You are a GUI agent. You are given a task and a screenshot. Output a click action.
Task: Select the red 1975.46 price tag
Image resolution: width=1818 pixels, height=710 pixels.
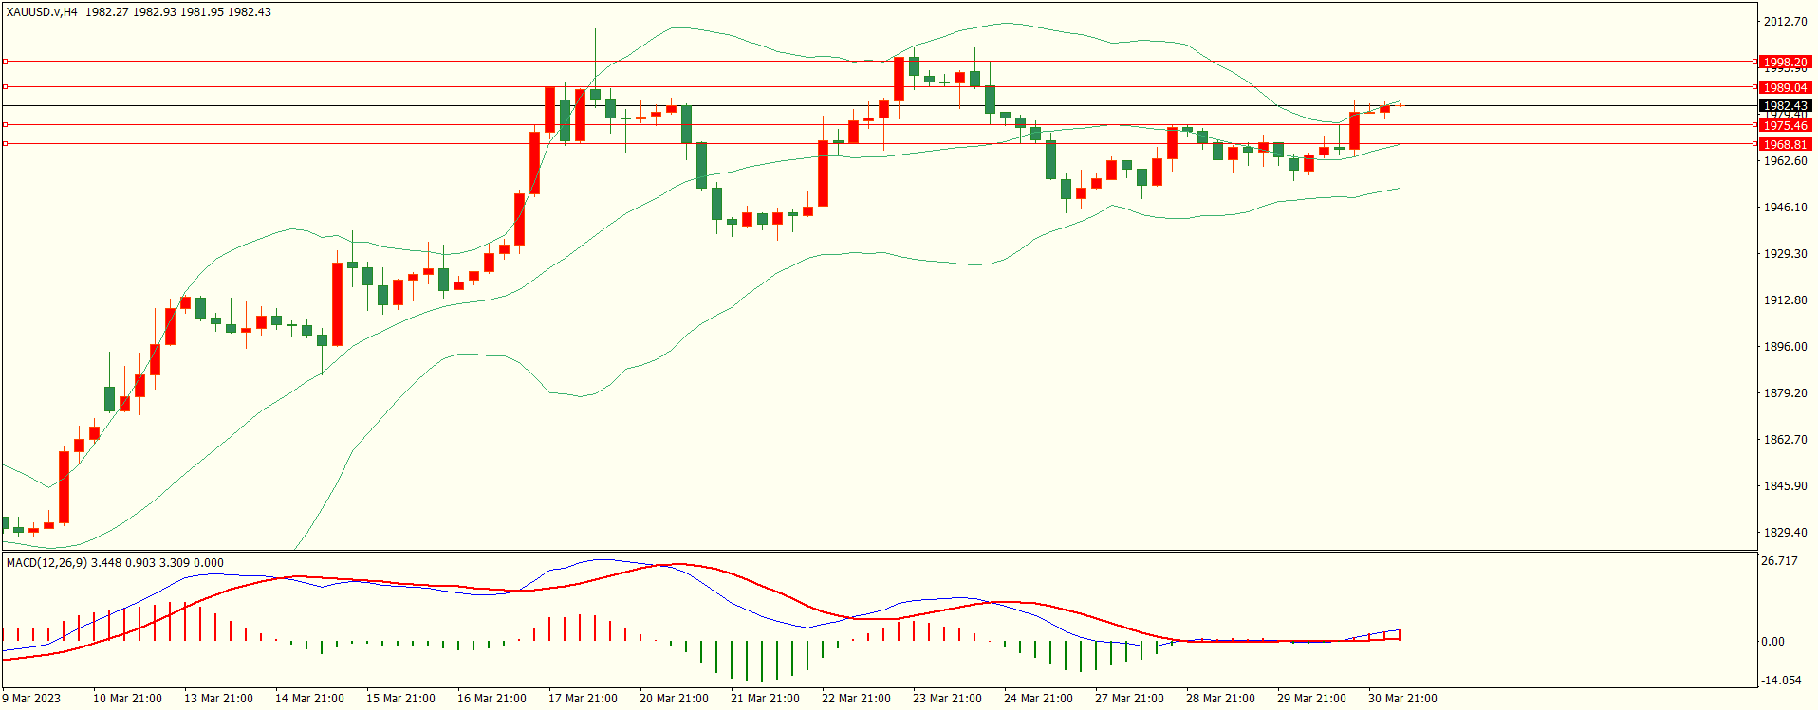pyautogui.click(x=1785, y=126)
